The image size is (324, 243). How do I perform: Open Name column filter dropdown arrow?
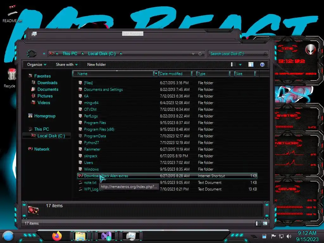click(x=156, y=73)
